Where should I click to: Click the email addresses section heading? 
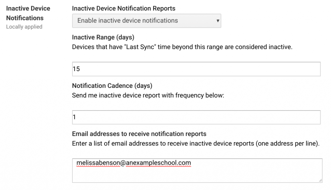tap(139, 134)
